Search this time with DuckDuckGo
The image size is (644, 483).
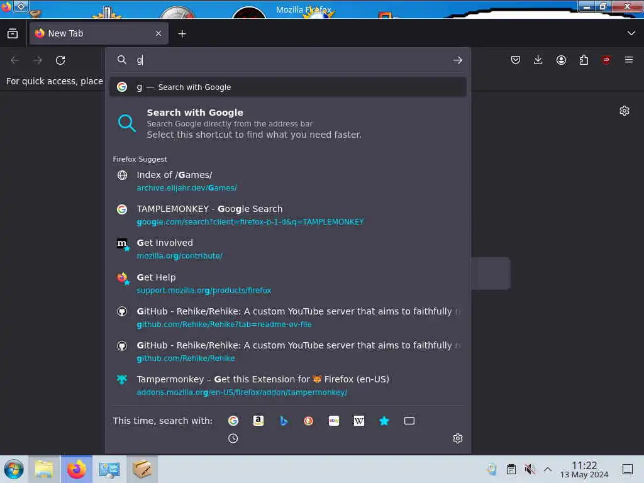click(308, 421)
